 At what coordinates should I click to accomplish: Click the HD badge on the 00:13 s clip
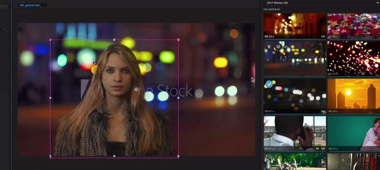pyautogui.click(x=323, y=37)
